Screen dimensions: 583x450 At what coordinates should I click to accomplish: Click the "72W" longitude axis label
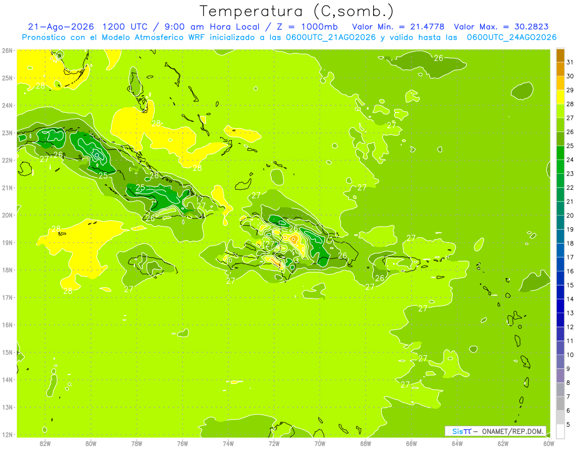tap(274, 443)
